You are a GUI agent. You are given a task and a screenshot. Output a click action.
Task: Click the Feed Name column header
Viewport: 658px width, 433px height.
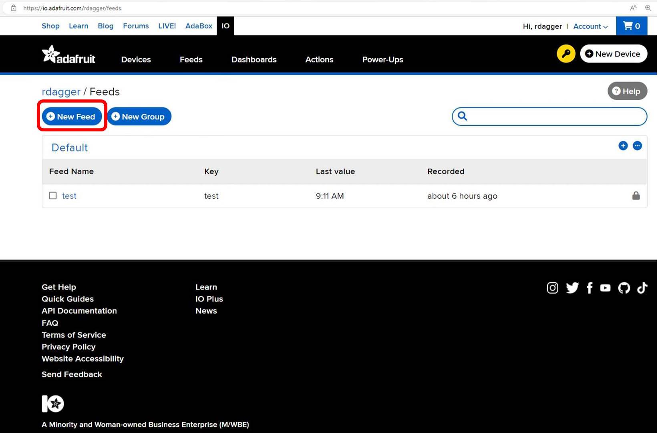(x=71, y=171)
